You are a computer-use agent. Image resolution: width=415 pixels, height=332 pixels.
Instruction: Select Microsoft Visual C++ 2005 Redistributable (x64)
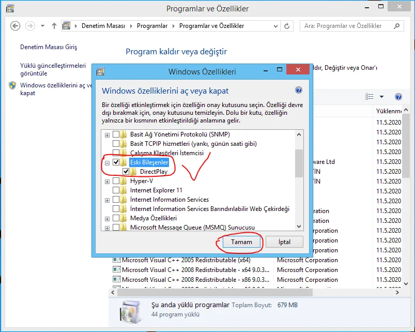click(x=187, y=260)
